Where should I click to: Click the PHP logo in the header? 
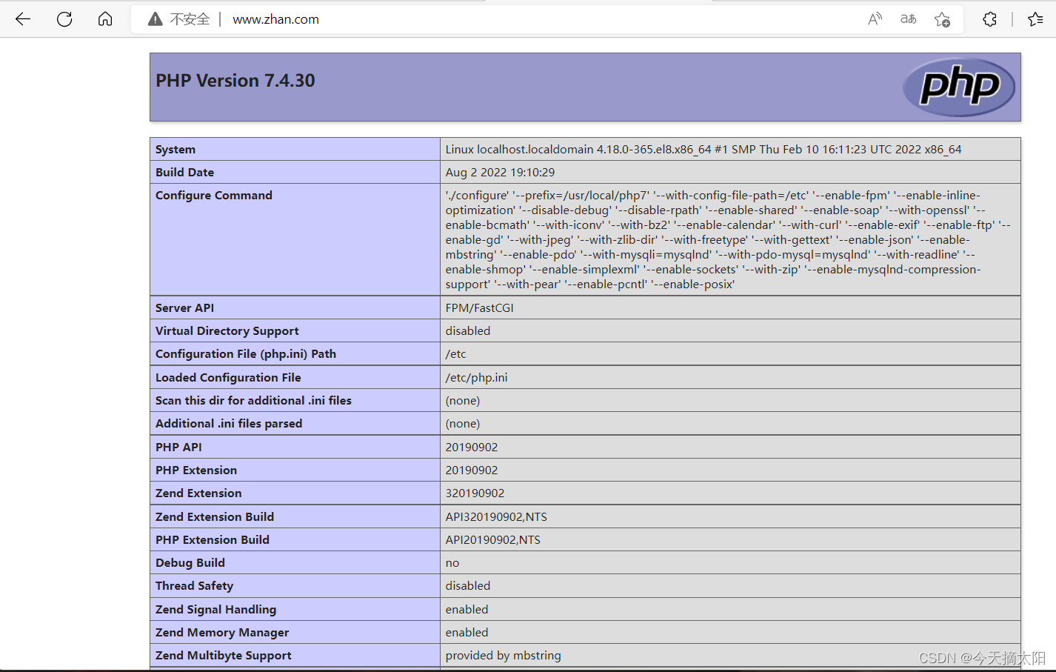point(959,87)
